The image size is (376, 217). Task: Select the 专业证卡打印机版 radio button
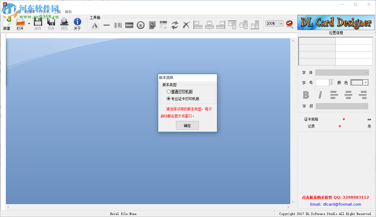click(168, 98)
